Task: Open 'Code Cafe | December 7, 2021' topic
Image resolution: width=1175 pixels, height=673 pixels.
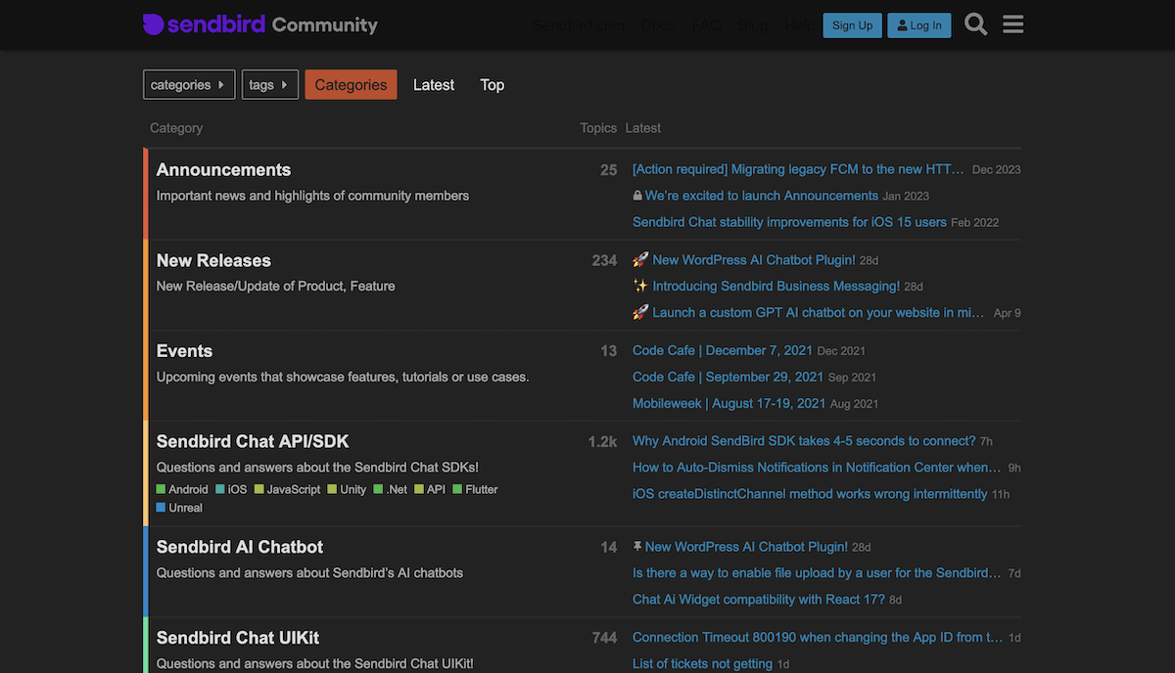Action: (x=723, y=350)
